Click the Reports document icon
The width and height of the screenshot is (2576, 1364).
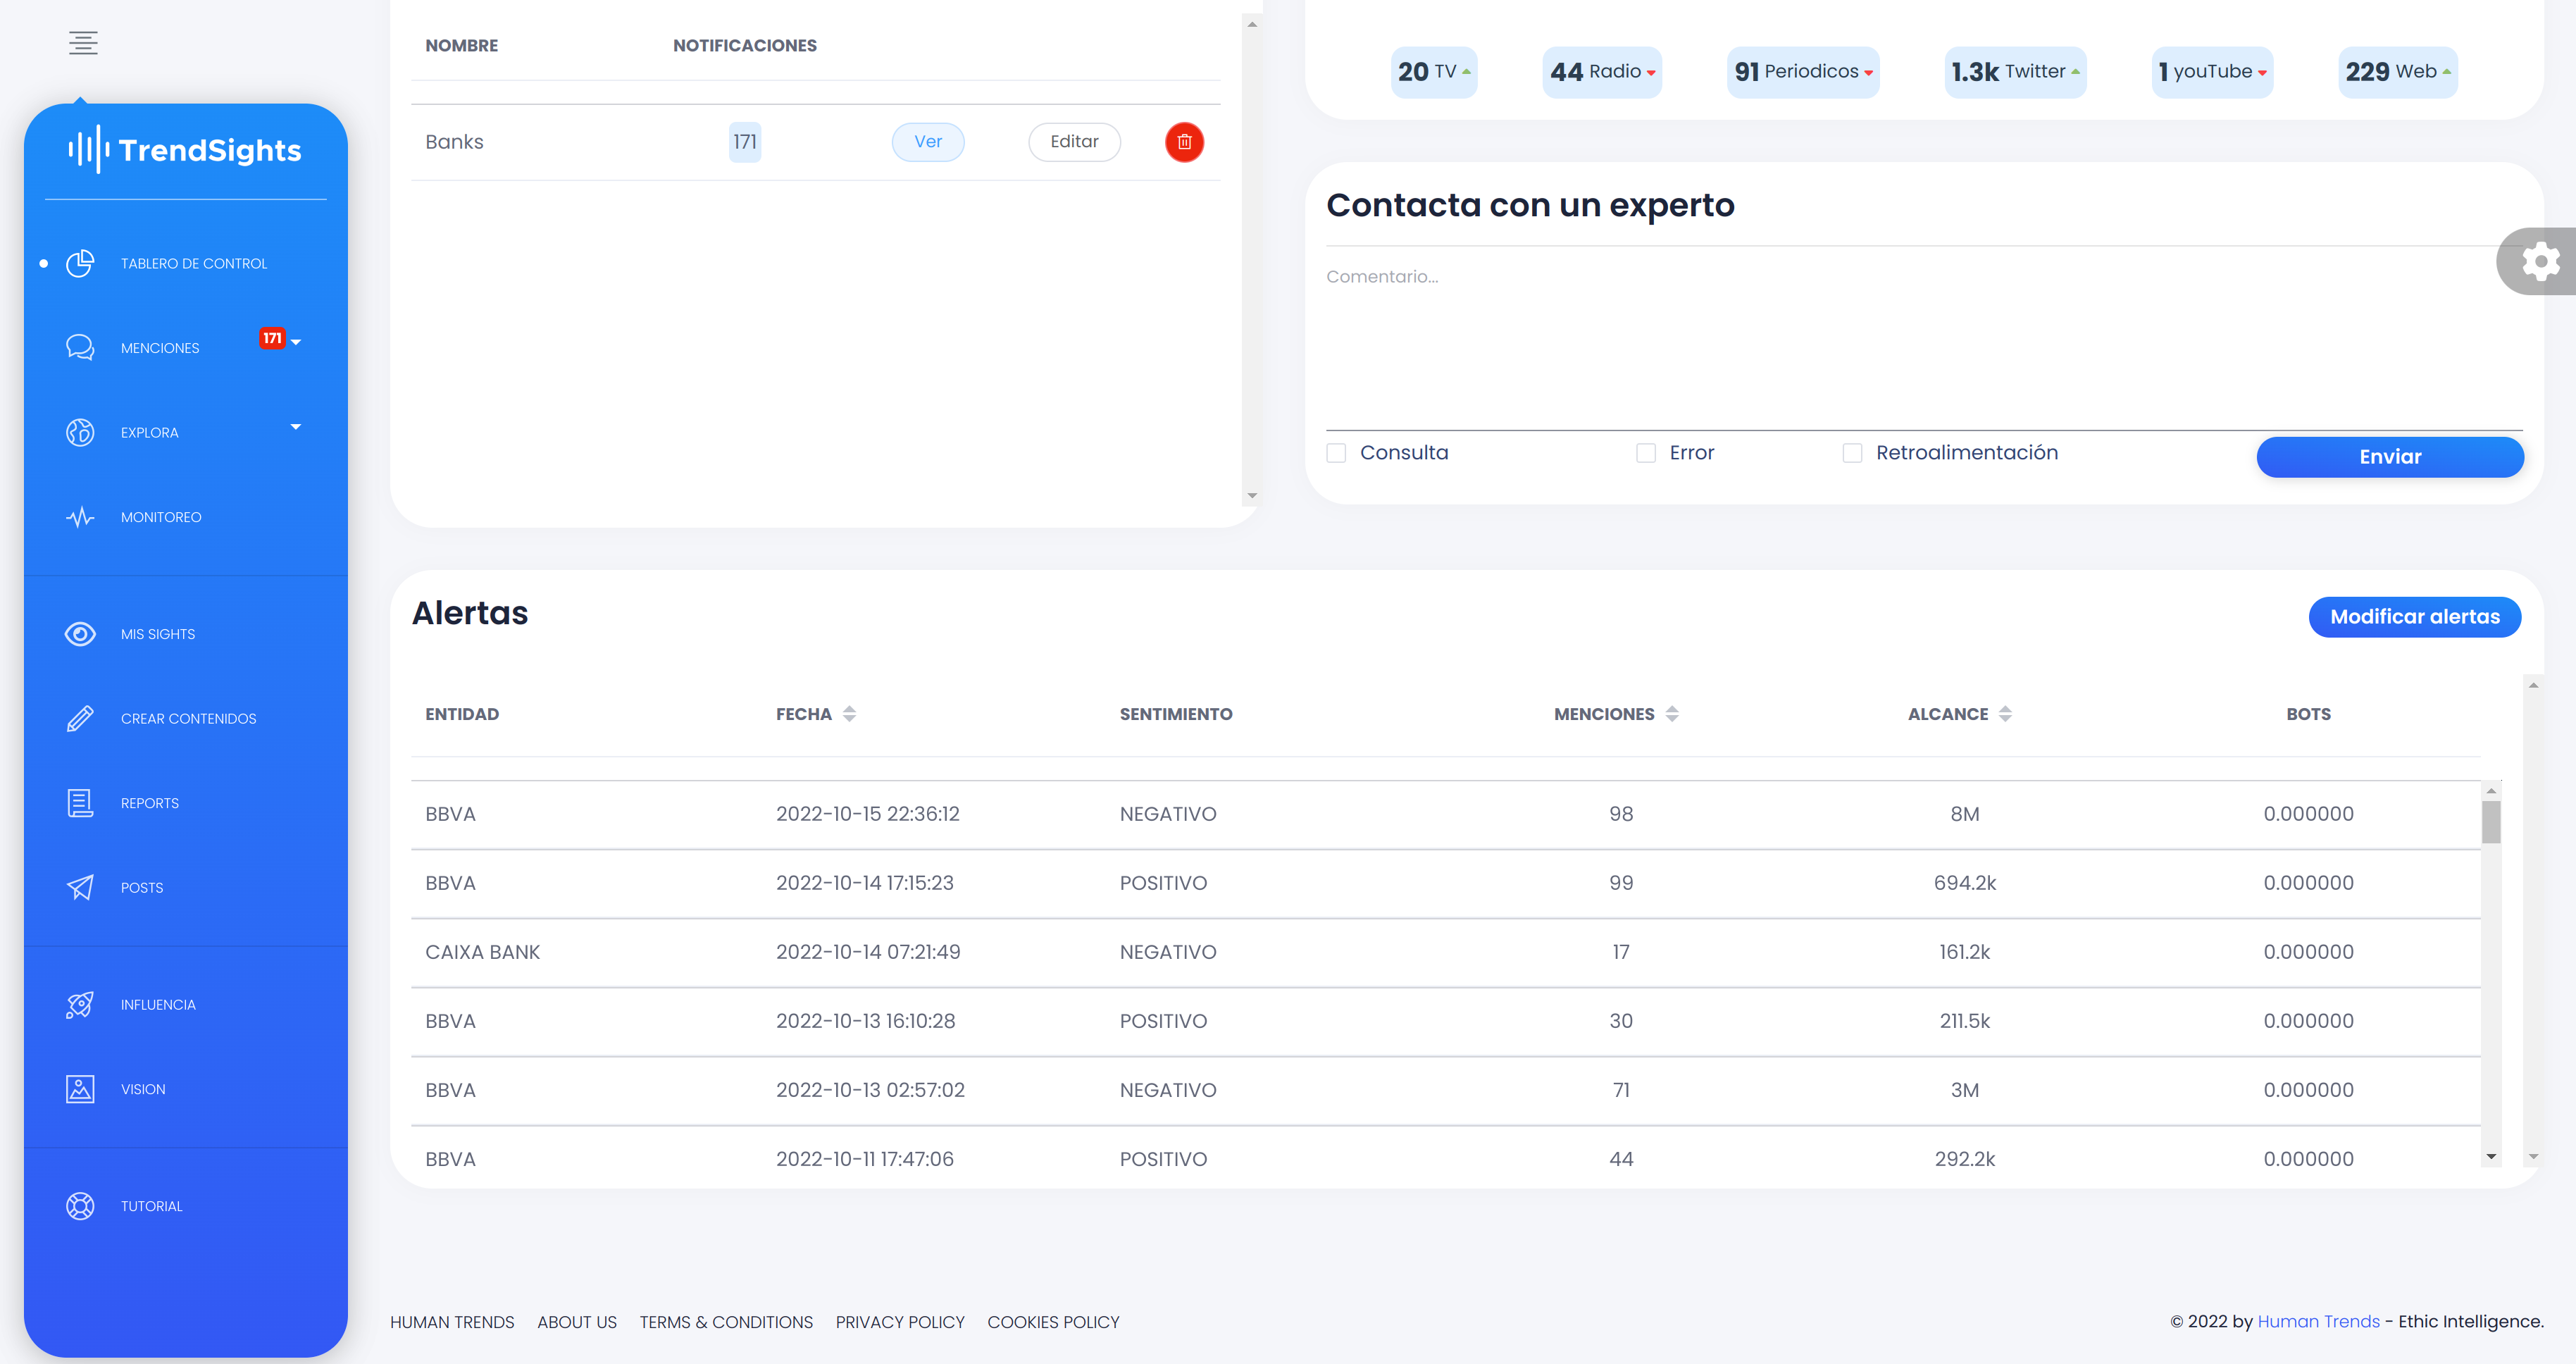[x=80, y=803]
